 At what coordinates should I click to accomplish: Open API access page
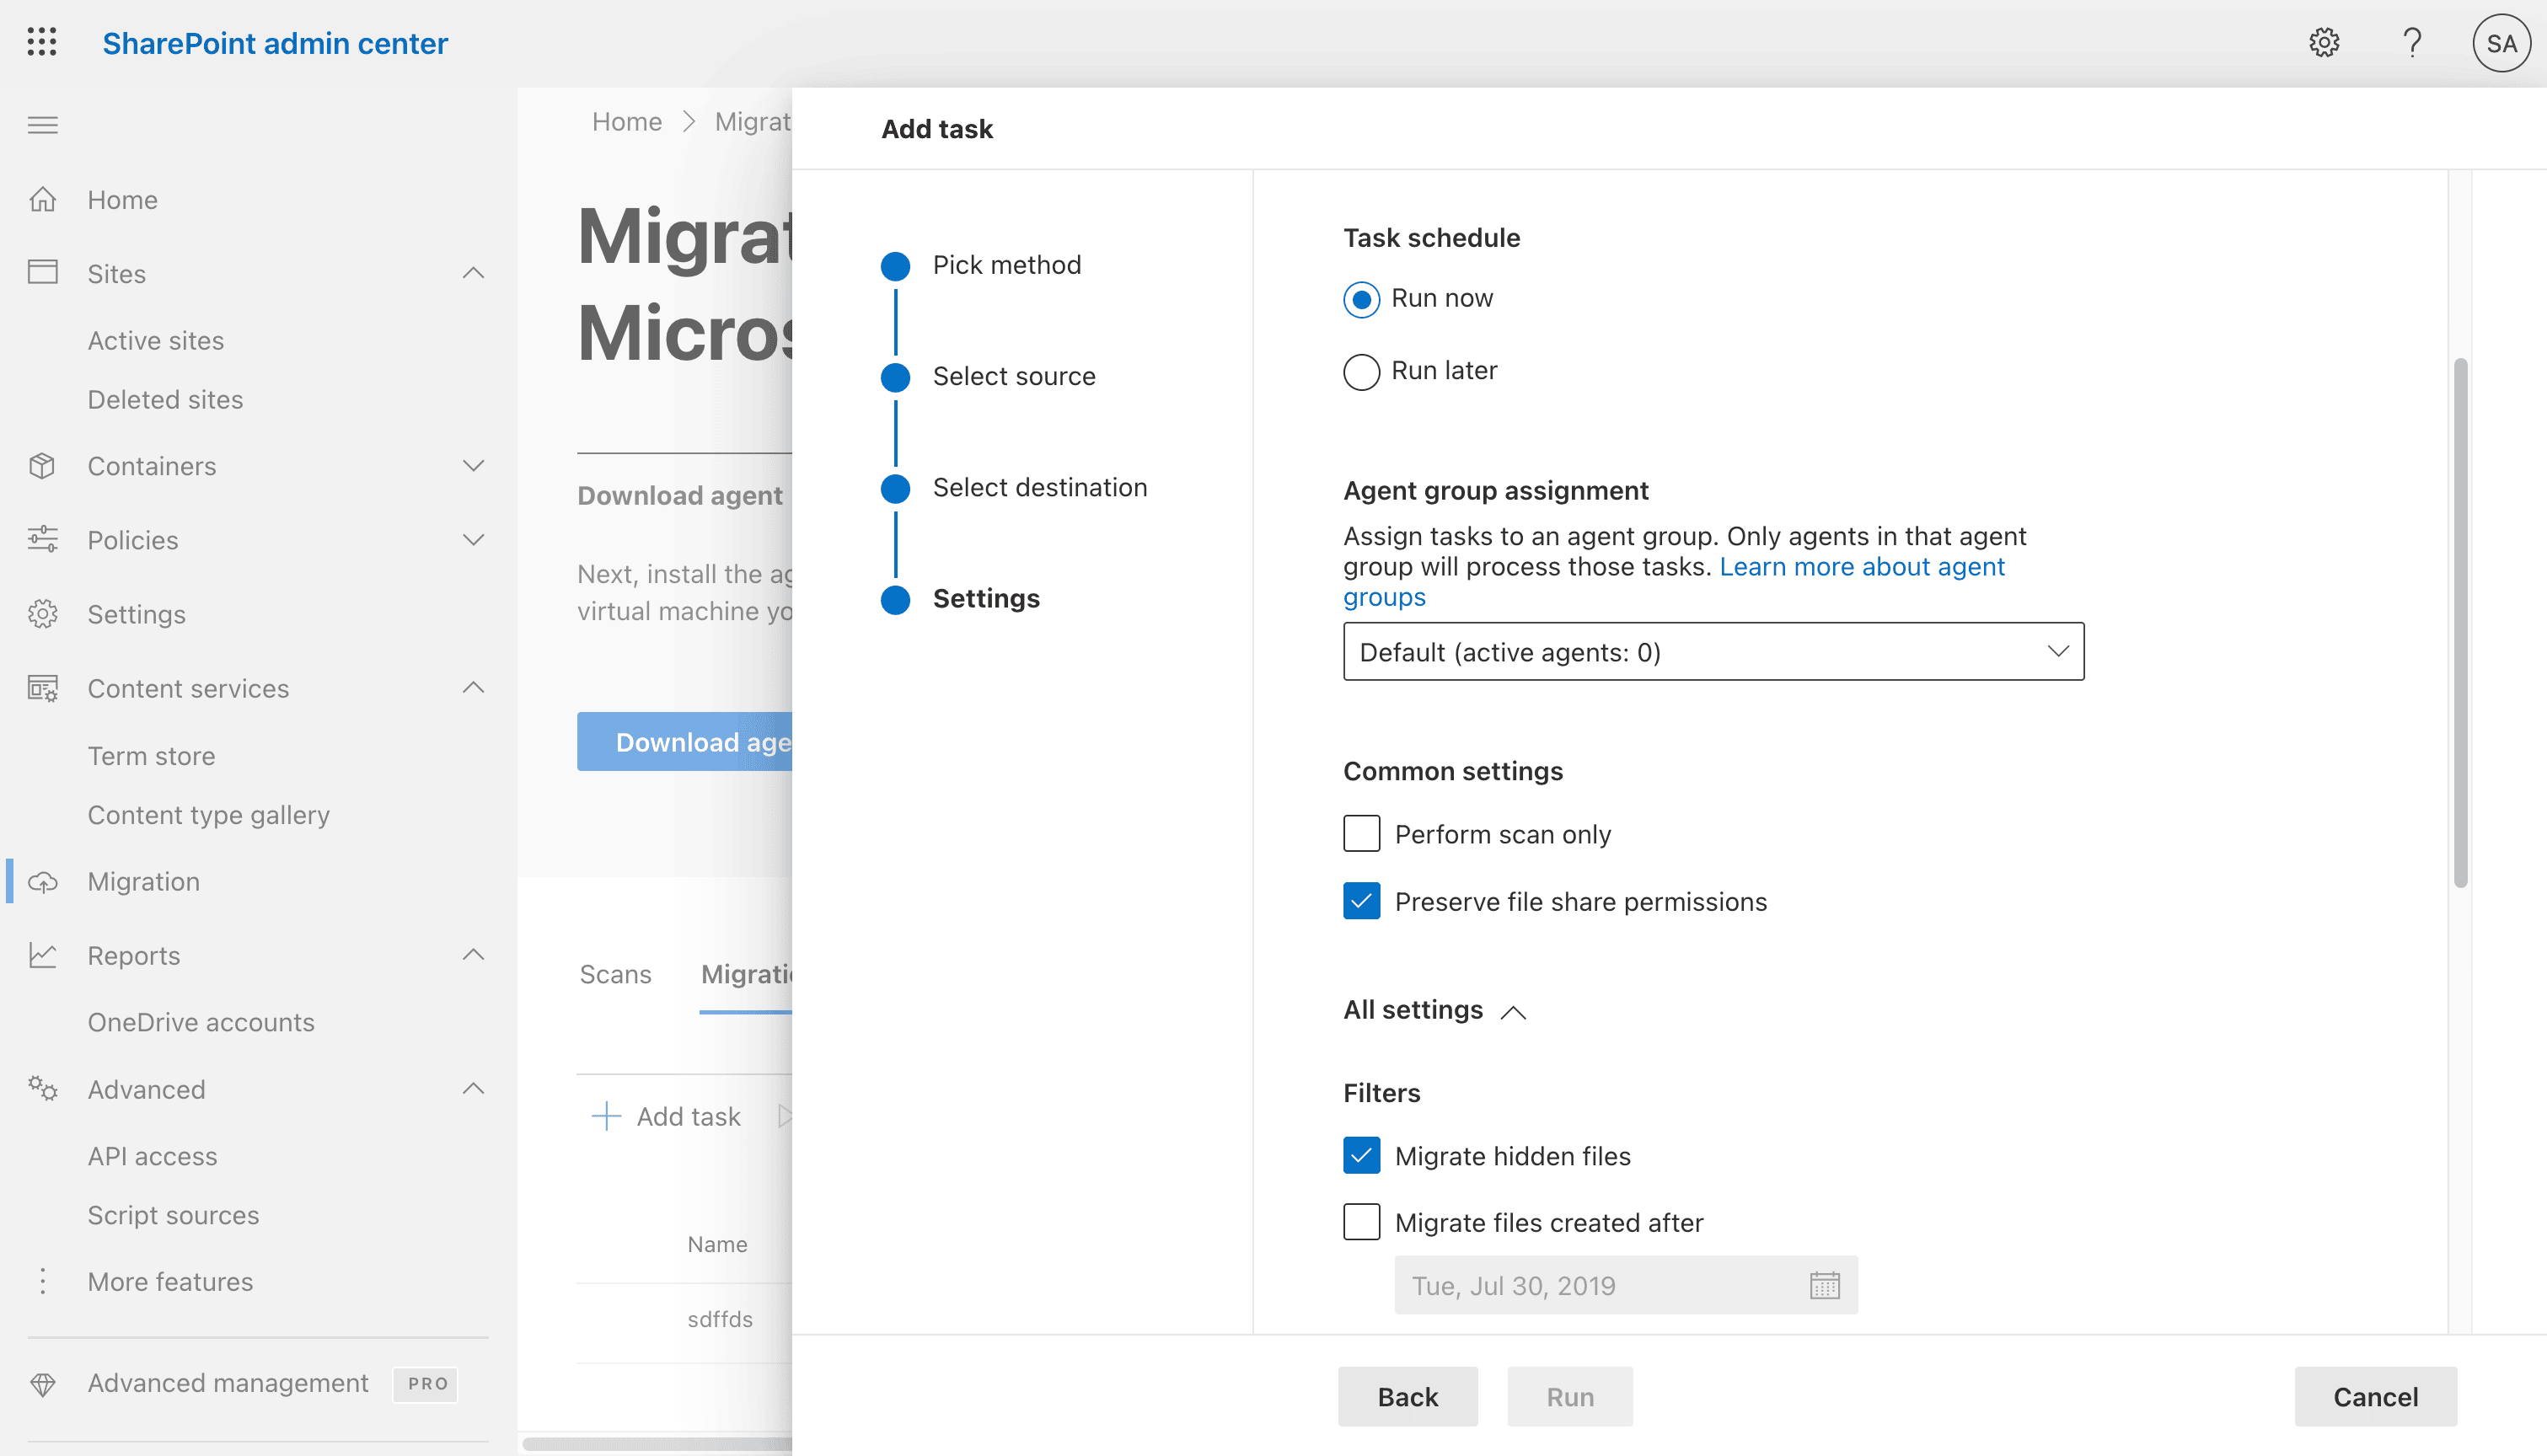[x=152, y=1156]
